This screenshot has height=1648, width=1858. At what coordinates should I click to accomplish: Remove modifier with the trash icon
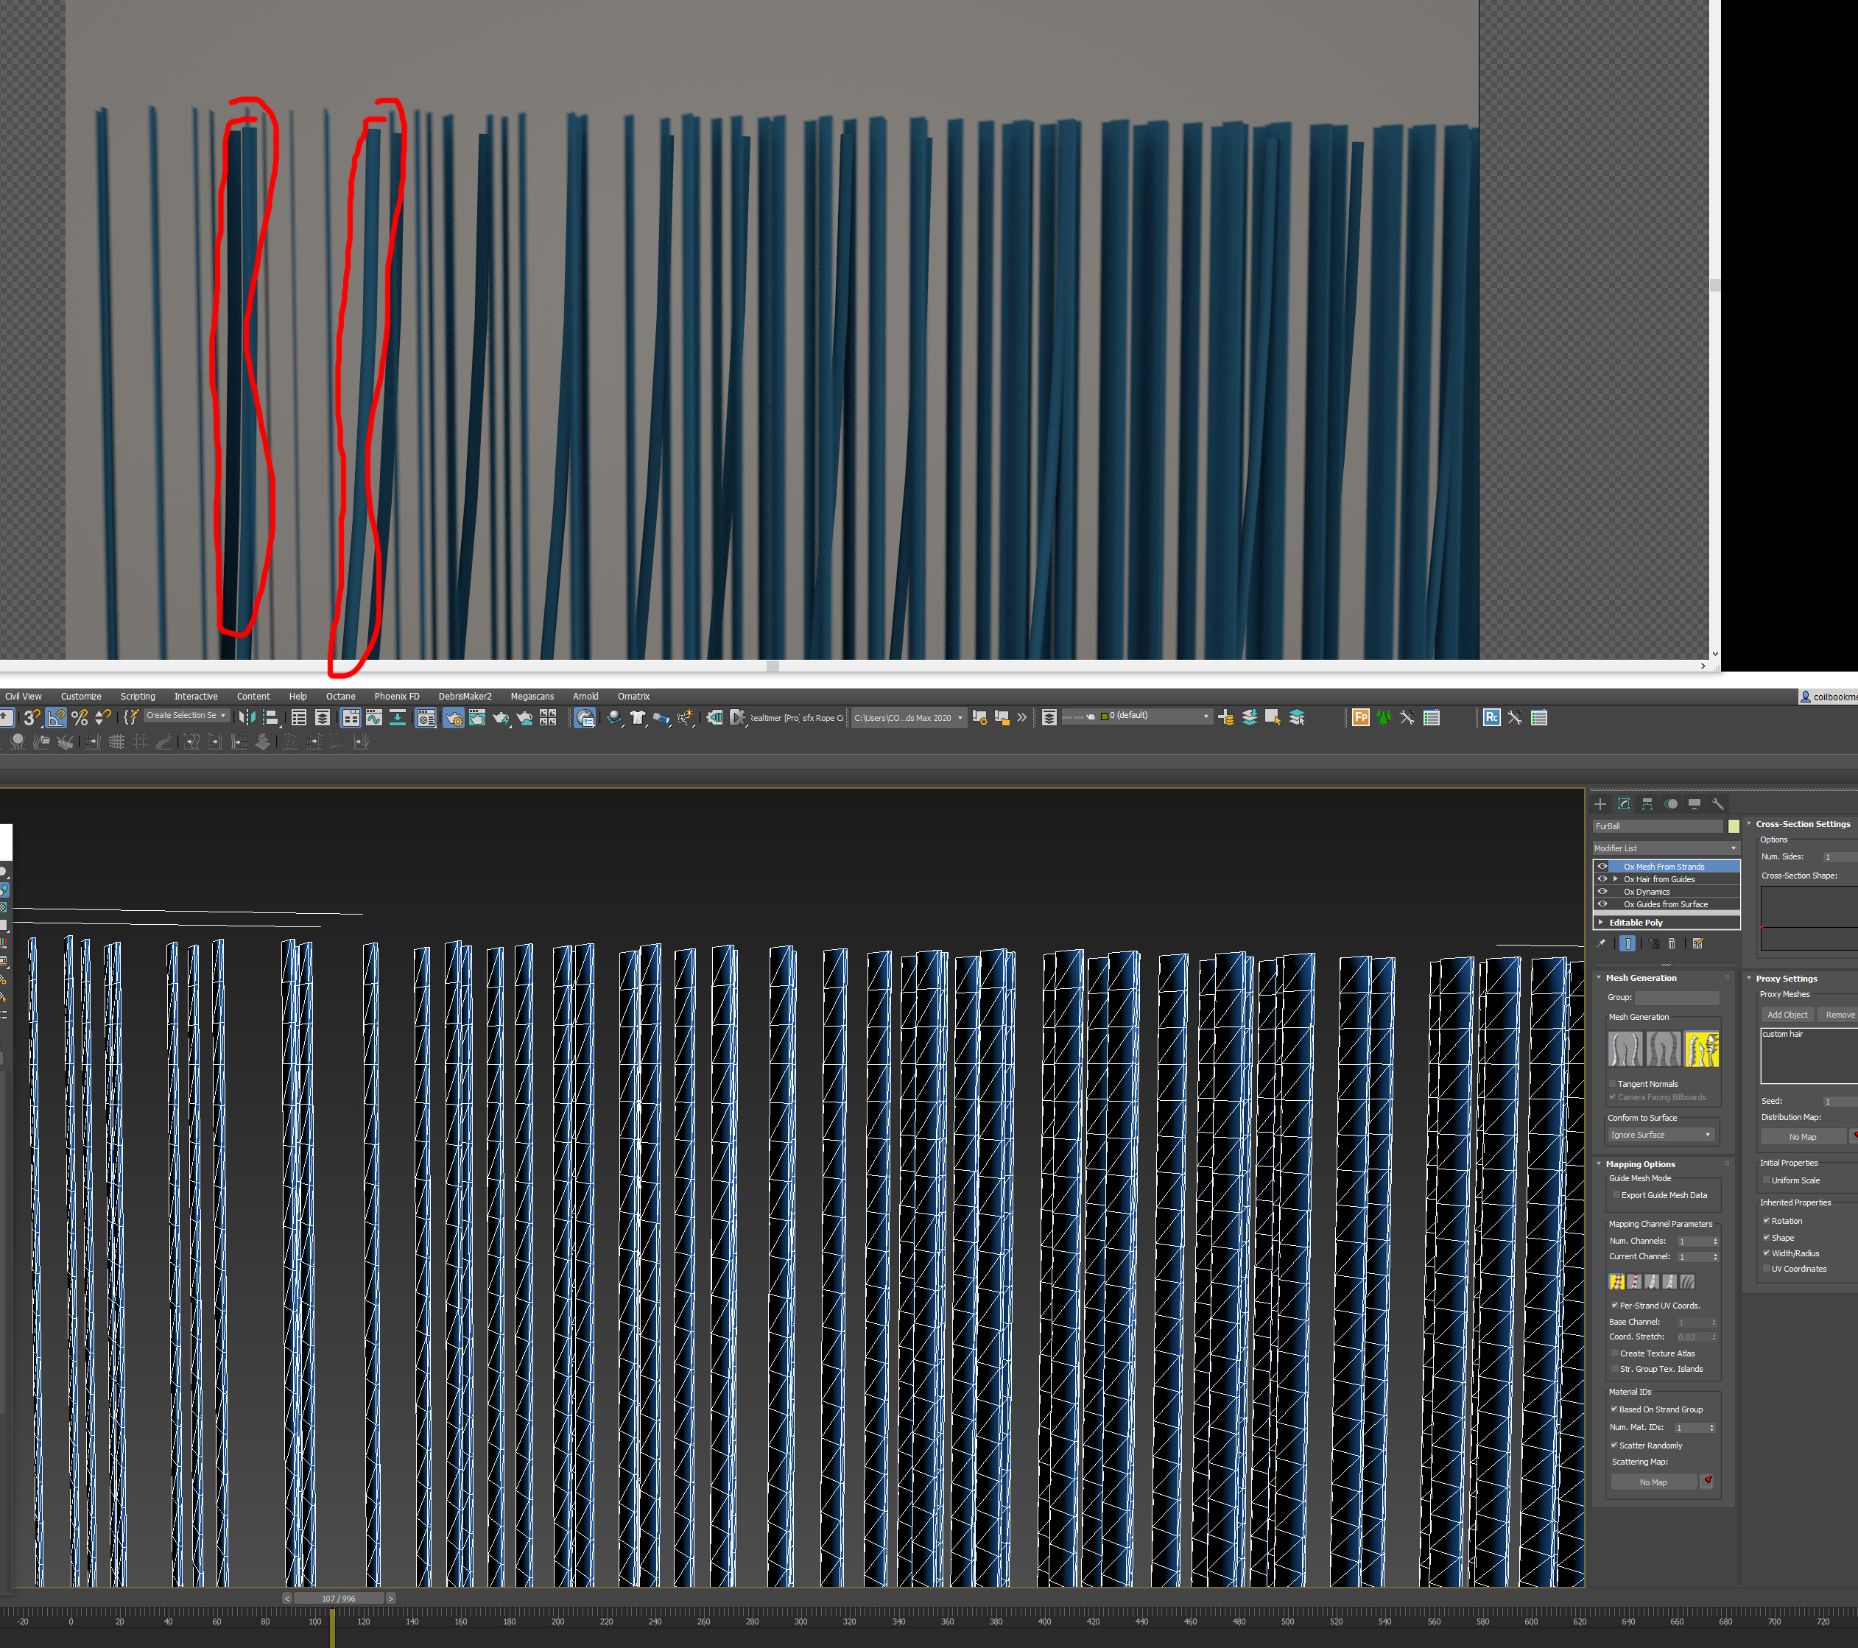[1671, 943]
